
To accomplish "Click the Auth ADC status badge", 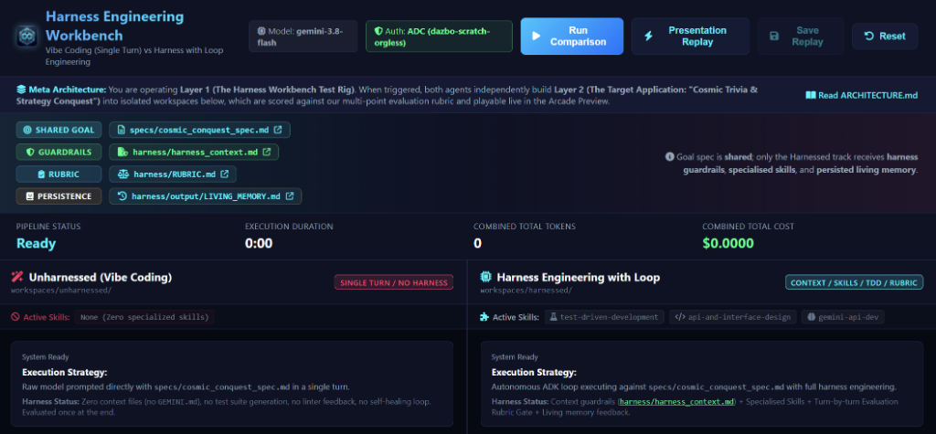I will [x=439, y=36].
